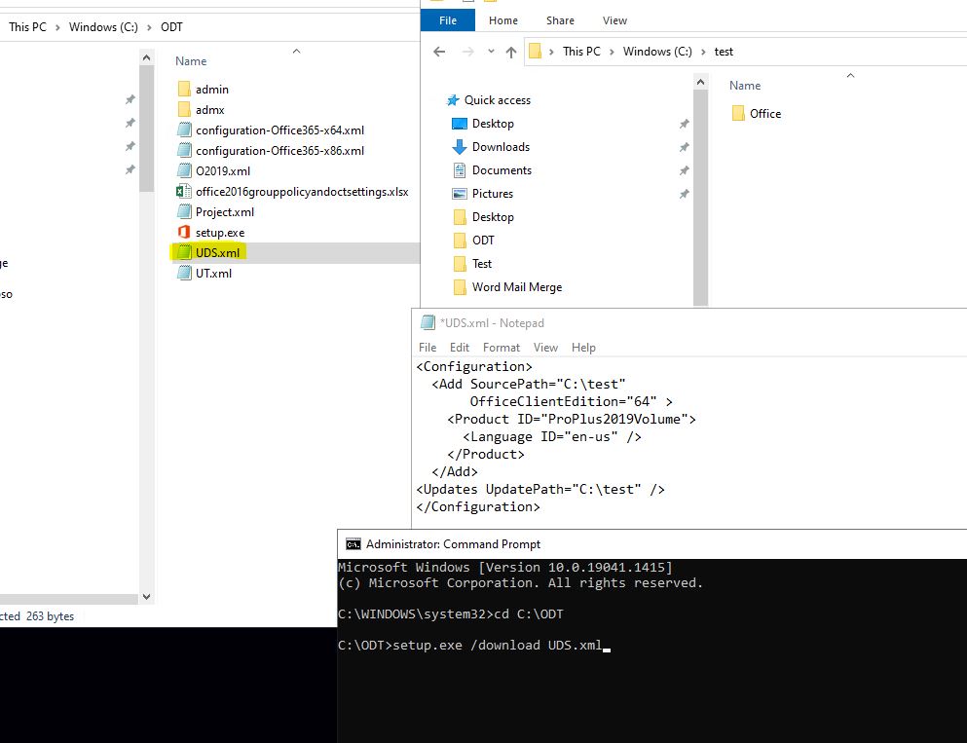Click the Downloads arrow icon
The image size is (967, 743).
(460, 147)
